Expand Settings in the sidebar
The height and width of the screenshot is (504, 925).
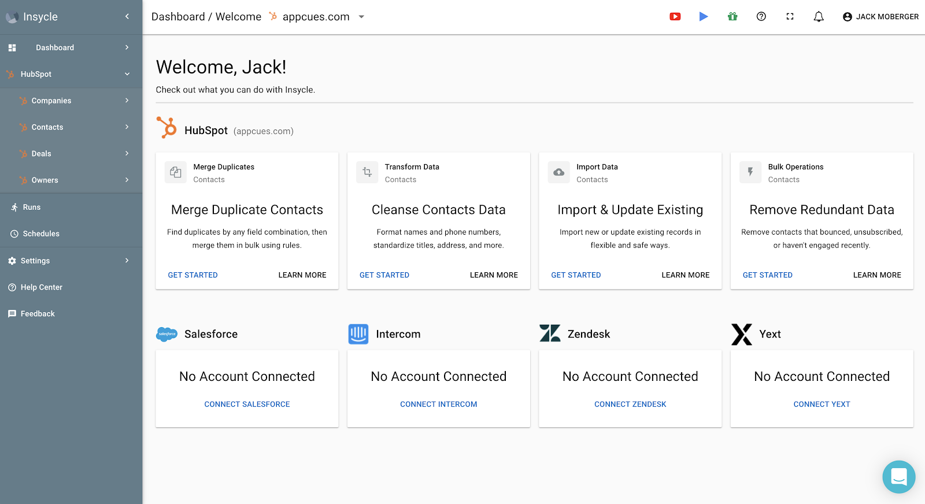(x=71, y=261)
